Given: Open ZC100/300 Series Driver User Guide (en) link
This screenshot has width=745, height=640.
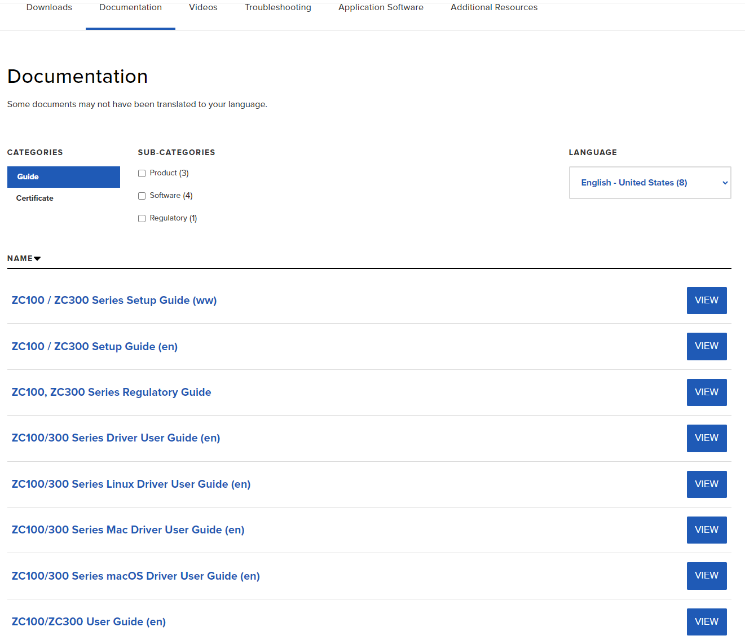Looking at the screenshot, I should 116,438.
